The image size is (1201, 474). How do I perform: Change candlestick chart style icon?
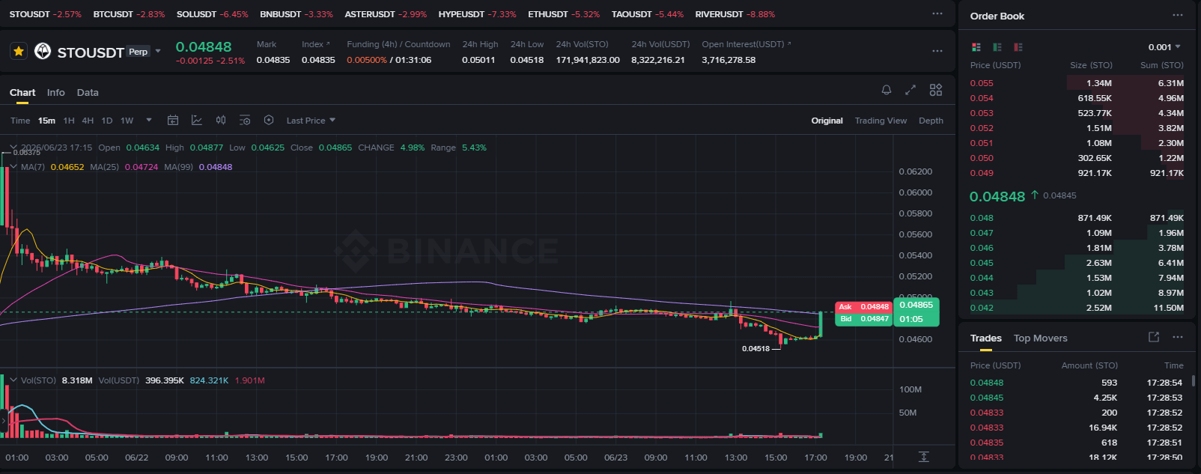point(221,120)
